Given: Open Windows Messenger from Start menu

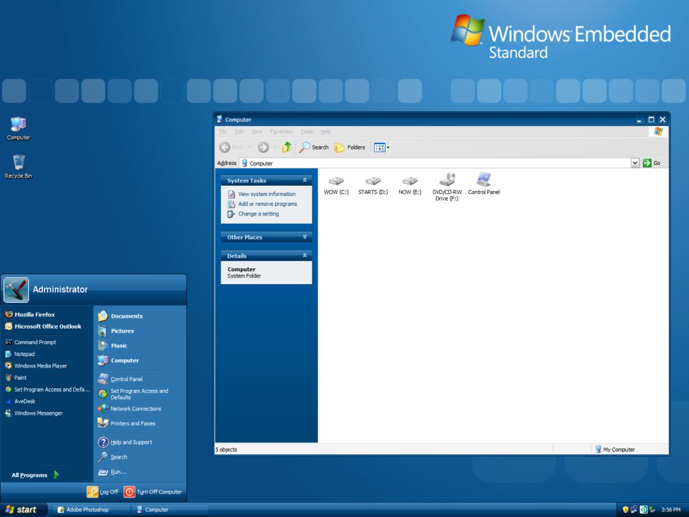Looking at the screenshot, I should 34,413.
